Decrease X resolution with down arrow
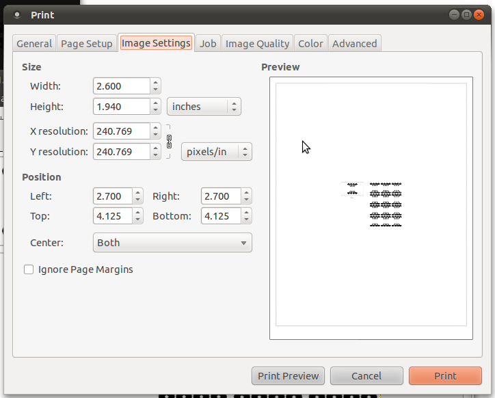The width and height of the screenshot is (495, 398). pyautogui.click(x=155, y=135)
